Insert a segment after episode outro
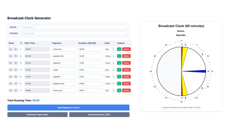This screenshot has width=231, height=130. click(119, 84)
